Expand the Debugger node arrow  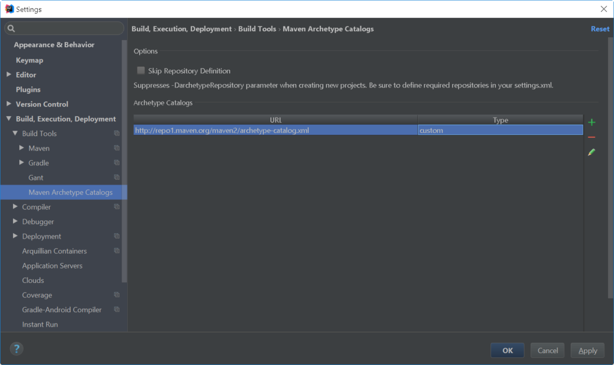pos(15,221)
